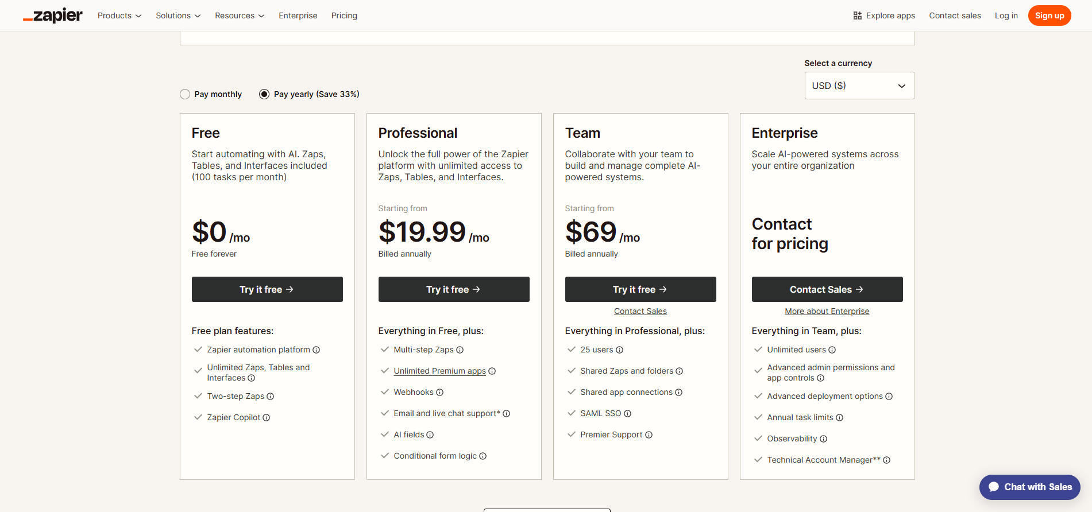Expand the Solutions menu
This screenshot has height=512, width=1092.
[x=178, y=15]
